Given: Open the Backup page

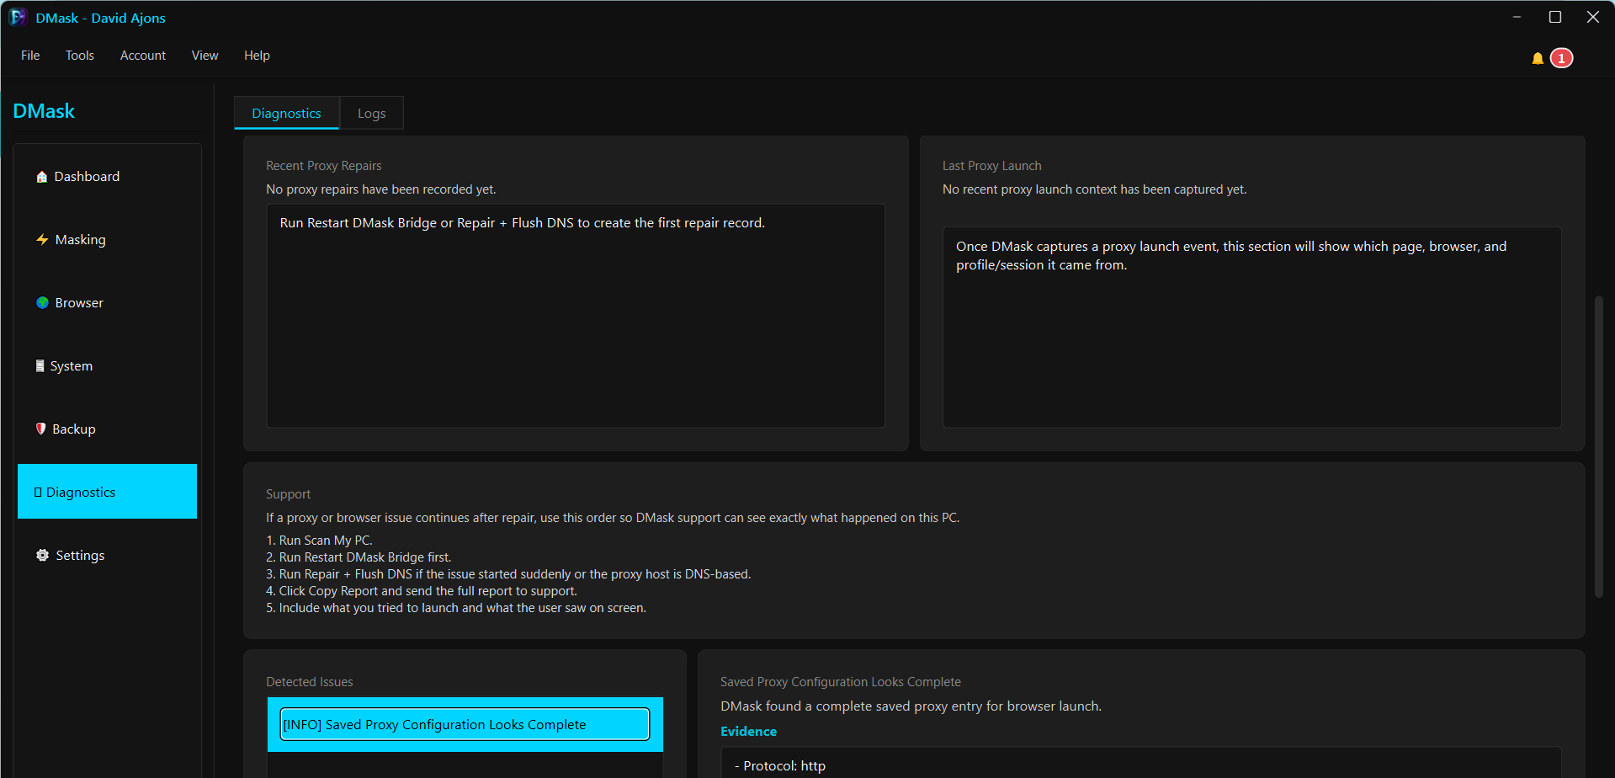Looking at the screenshot, I should click(107, 429).
